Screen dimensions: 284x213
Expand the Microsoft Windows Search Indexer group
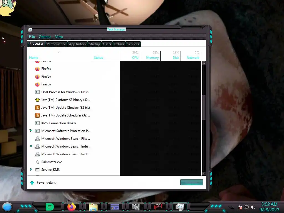(31, 146)
